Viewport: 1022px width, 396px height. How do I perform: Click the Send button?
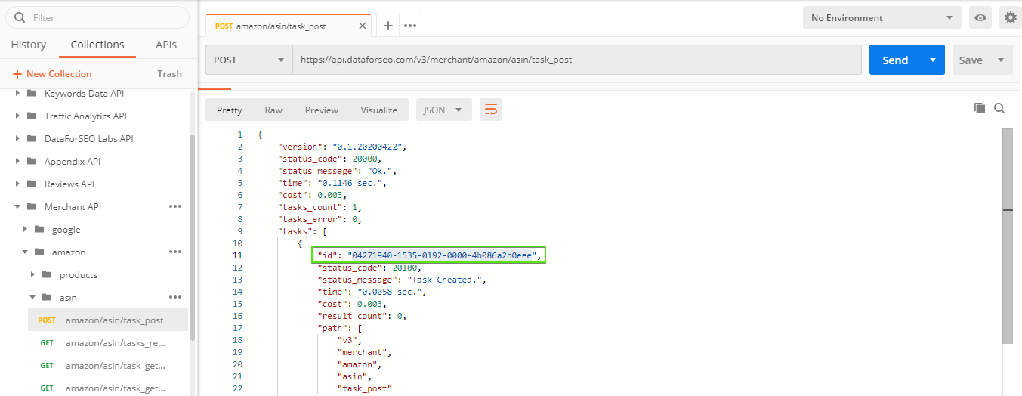[x=895, y=60]
